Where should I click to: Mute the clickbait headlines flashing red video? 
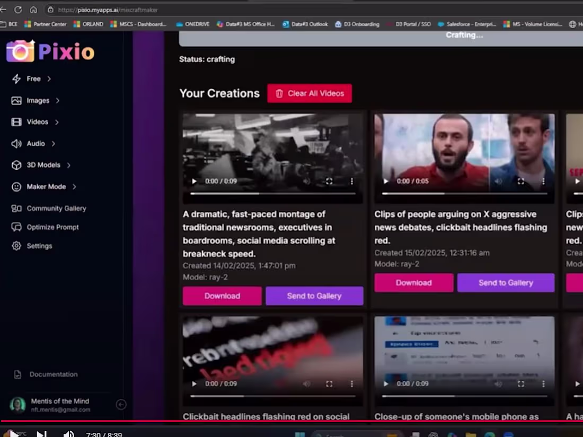[x=307, y=384]
